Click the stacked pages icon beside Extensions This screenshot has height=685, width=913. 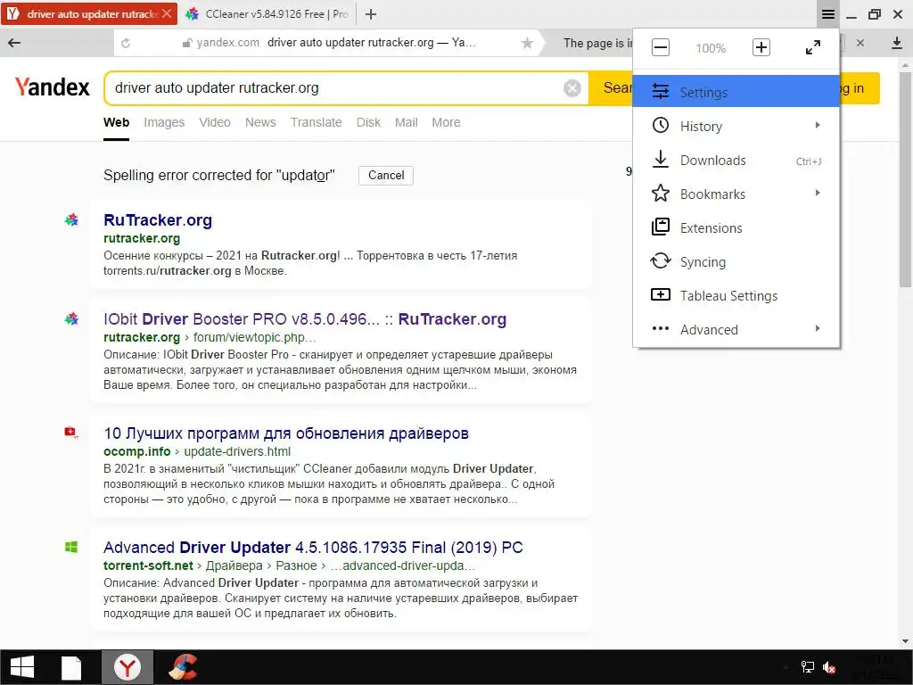coord(661,227)
